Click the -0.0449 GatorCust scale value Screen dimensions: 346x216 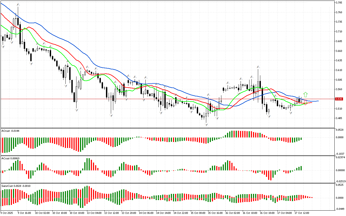click(x=340, y=209)
